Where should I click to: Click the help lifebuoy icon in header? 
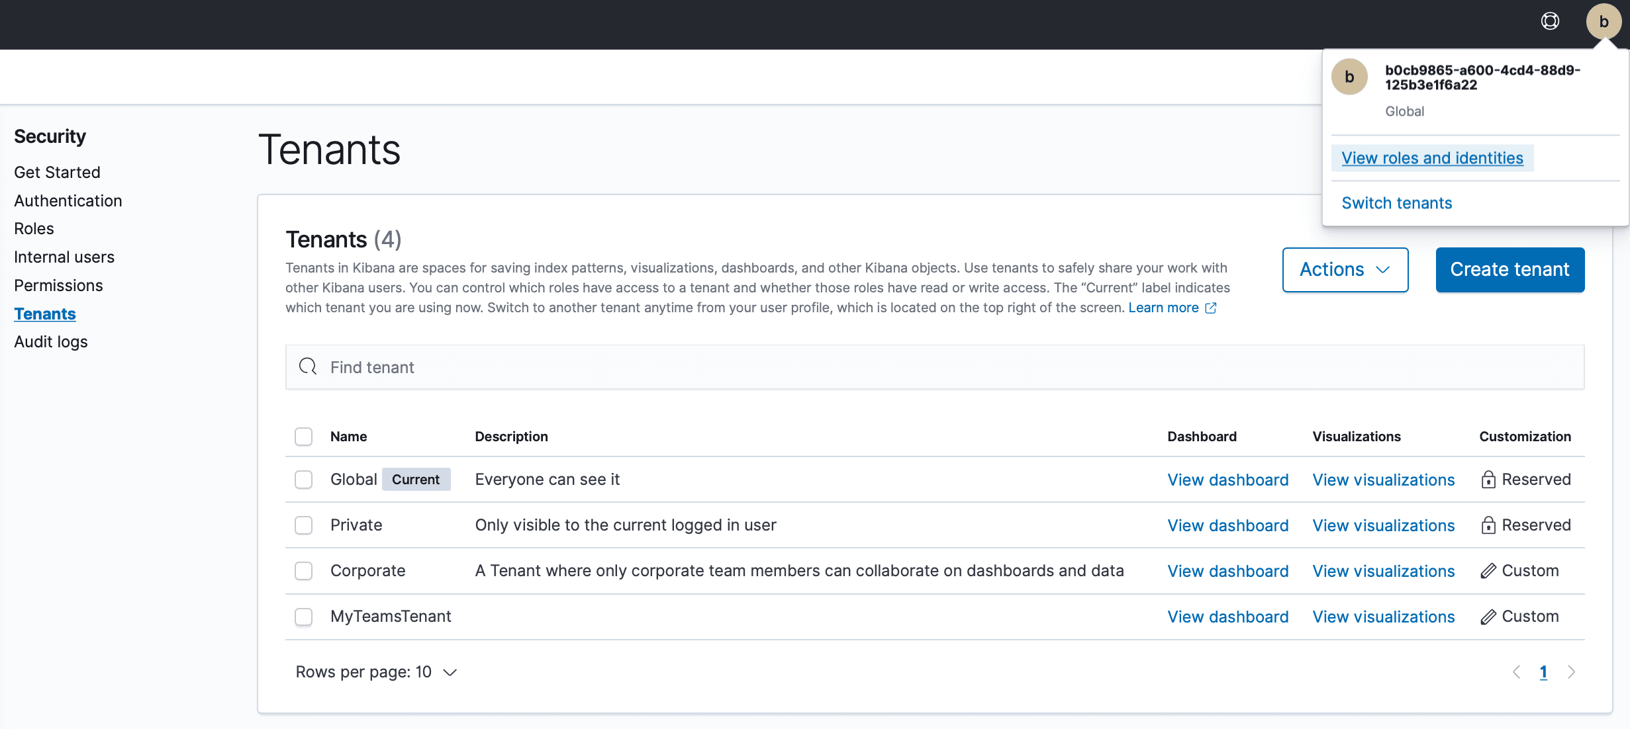pyautogui.click(x=1550, y=22)
